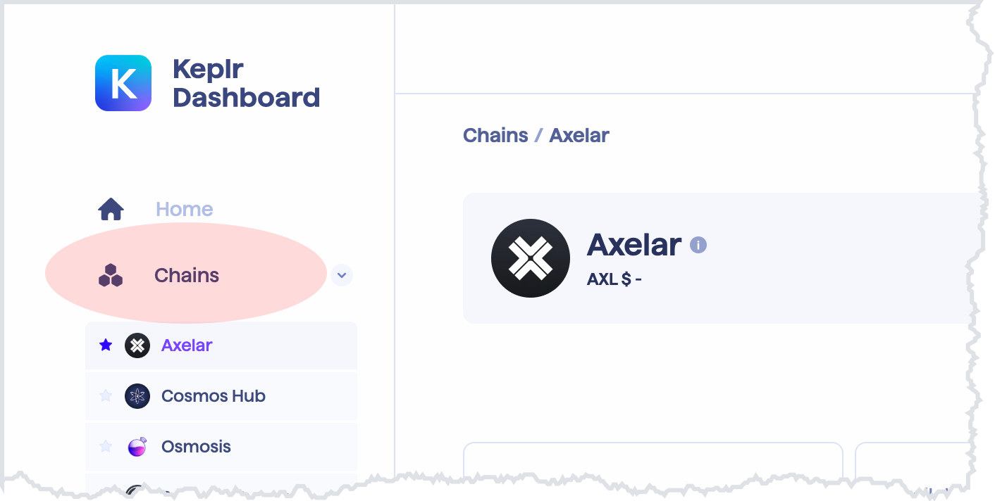
Task: Click the Axelar chain logo in sidebar
Action: point(137,345)
